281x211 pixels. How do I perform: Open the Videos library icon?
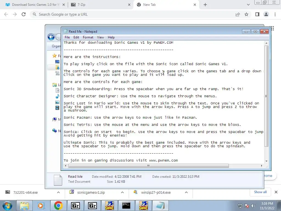point(57,108)
